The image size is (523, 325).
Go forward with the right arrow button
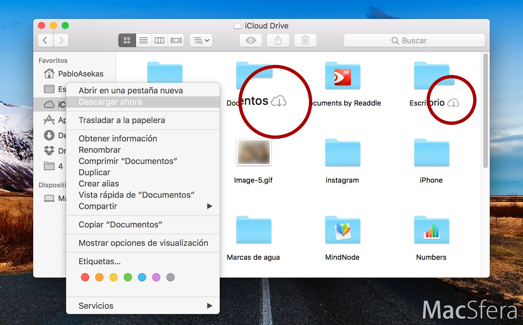coord(61,40)
